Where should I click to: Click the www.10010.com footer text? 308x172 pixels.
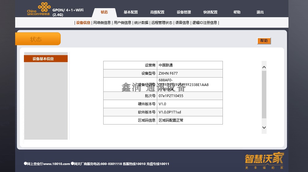click(x=57, y=164)
